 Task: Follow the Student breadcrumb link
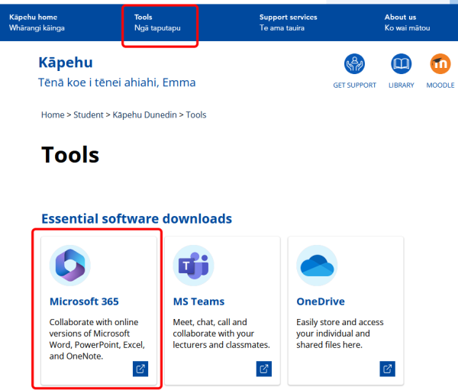pos(89,114)
